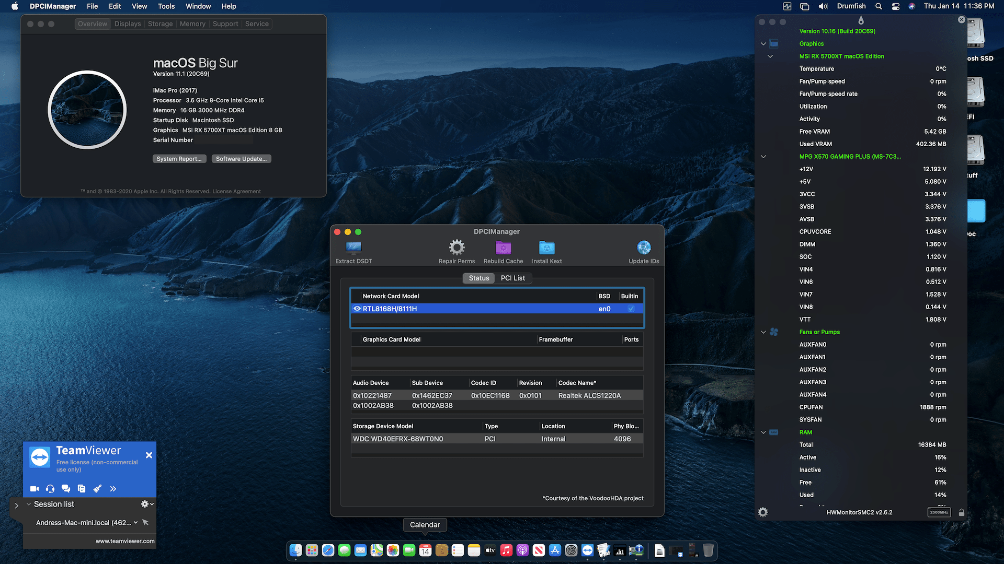Image resolution: width=1004 pixels, height=564 pixels.
Task: Open Spotlight search in menu bar
Action: [878, 6]
